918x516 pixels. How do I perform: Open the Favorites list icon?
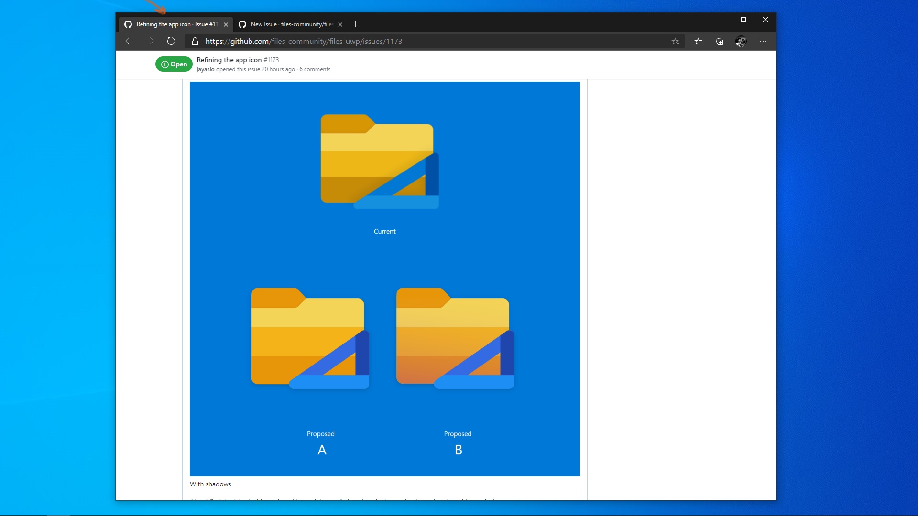[x=698, y=42]
